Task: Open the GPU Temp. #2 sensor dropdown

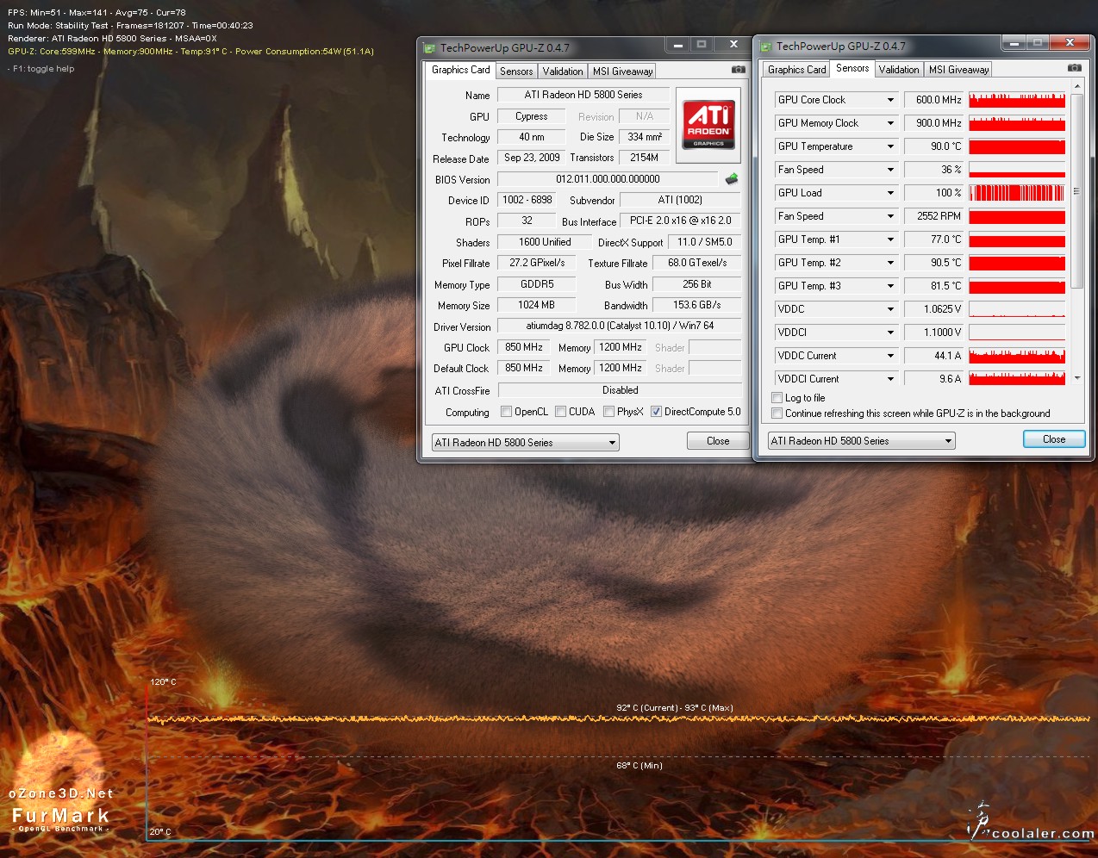Action: pos(890,263)
